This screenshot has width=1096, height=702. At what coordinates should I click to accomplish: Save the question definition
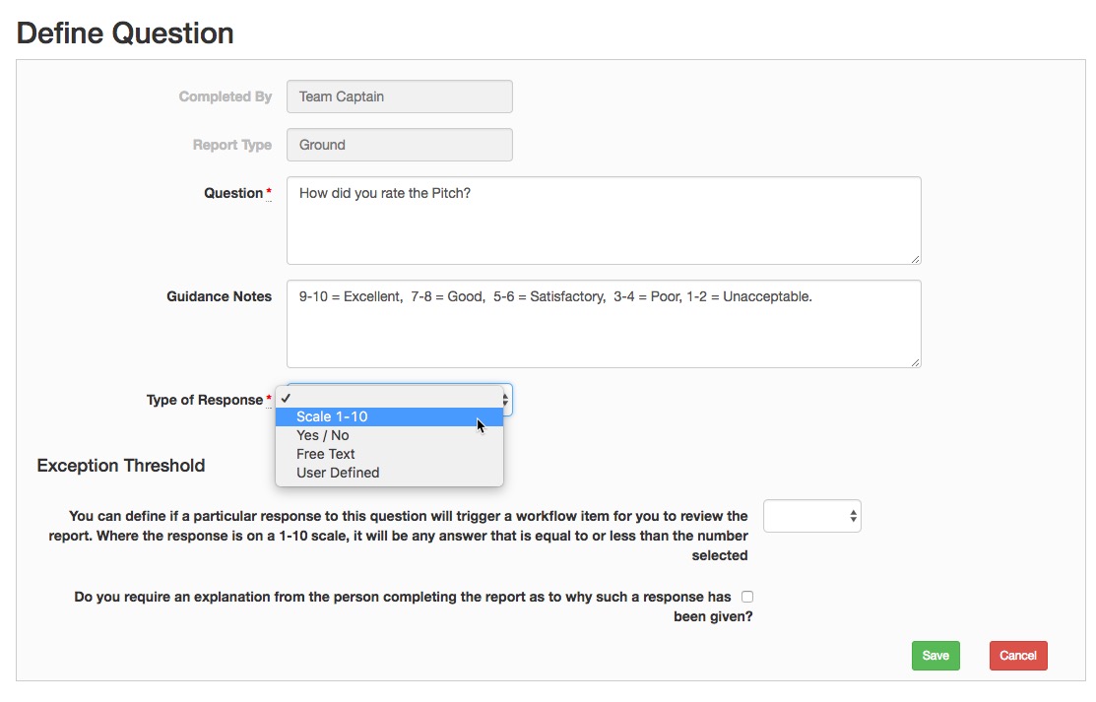point(935,656)
